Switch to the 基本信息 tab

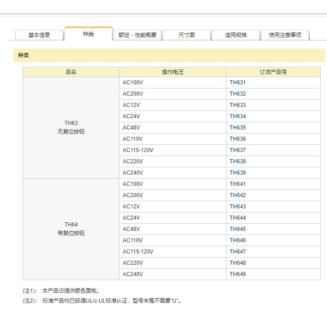(x=39, y=35)
